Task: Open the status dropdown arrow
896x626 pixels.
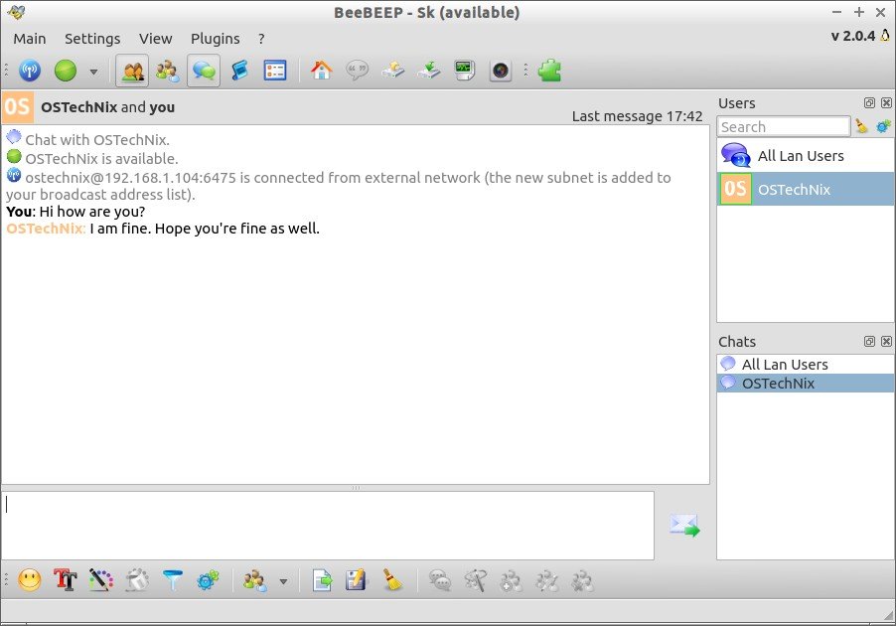Action: [93, 72]
